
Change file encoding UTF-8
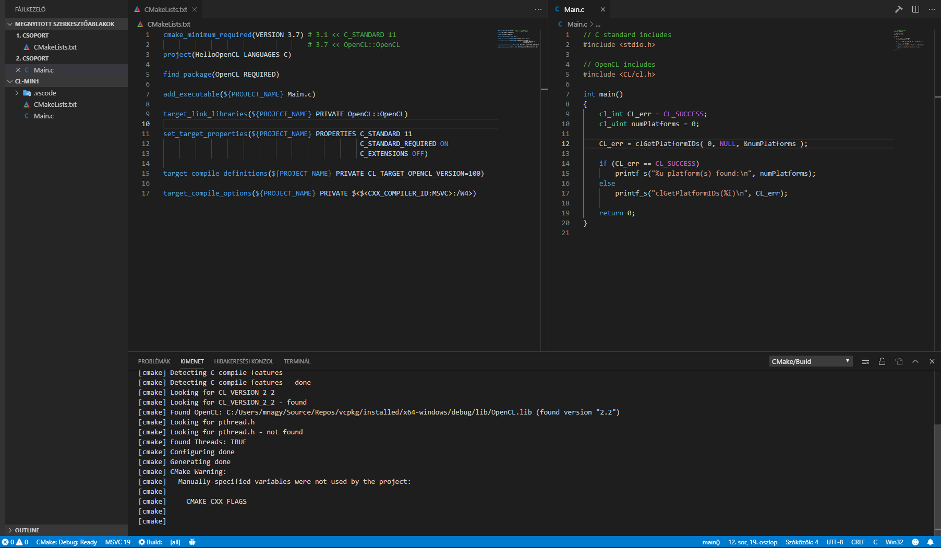835,542
